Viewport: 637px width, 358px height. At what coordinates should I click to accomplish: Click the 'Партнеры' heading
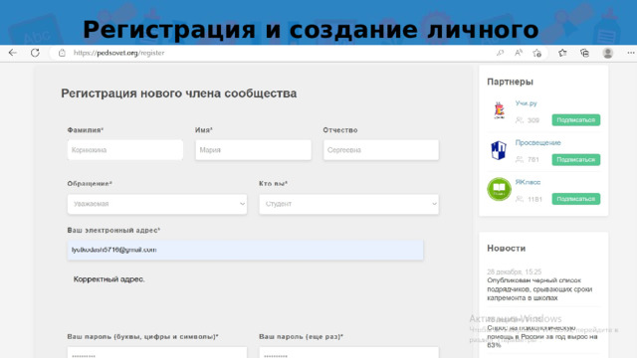[510, 82]
